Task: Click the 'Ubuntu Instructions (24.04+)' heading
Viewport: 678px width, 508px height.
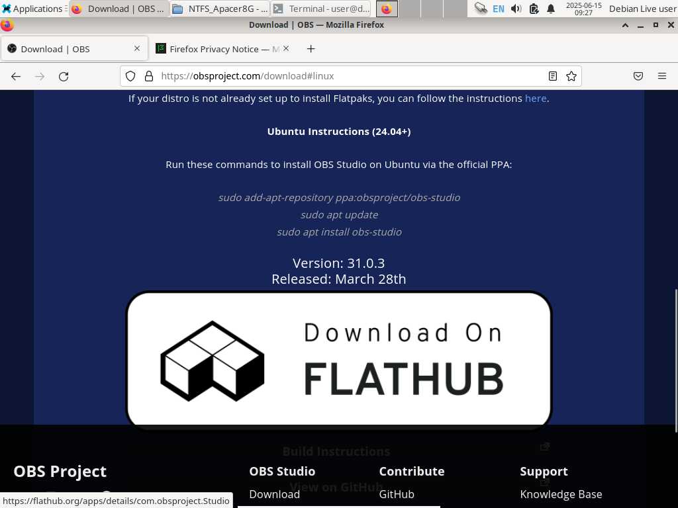Action: [339, 132]
